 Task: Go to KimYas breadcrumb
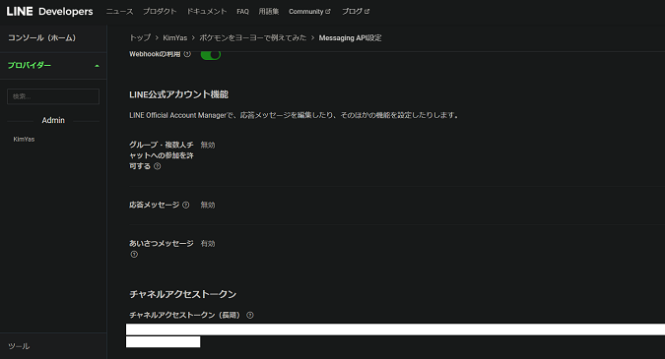click(174, 37)
